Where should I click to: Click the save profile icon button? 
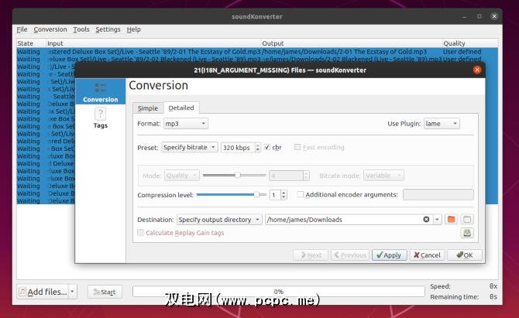tap(467, 233)
